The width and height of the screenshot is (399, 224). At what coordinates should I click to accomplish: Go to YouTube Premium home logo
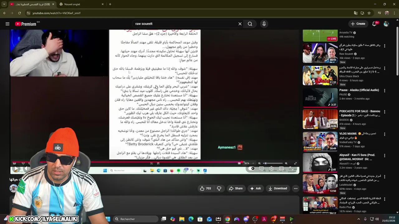click(26, 24)
